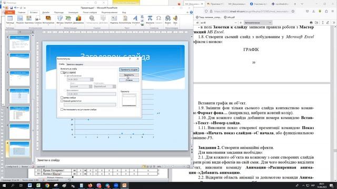Zoom in on the PDF viewer
This screenshot has width=337, height=189.
pos(241,23)
